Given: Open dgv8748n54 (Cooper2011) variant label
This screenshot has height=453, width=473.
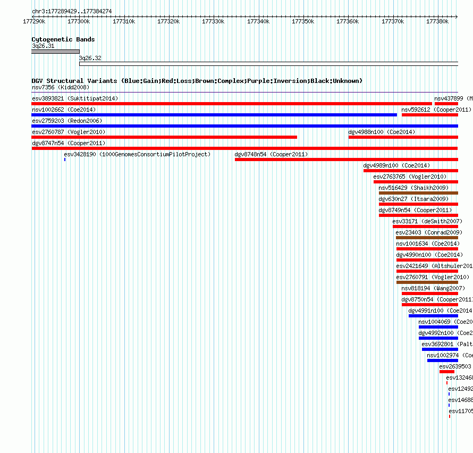Looking at the screenshot, I should (271, 154).
